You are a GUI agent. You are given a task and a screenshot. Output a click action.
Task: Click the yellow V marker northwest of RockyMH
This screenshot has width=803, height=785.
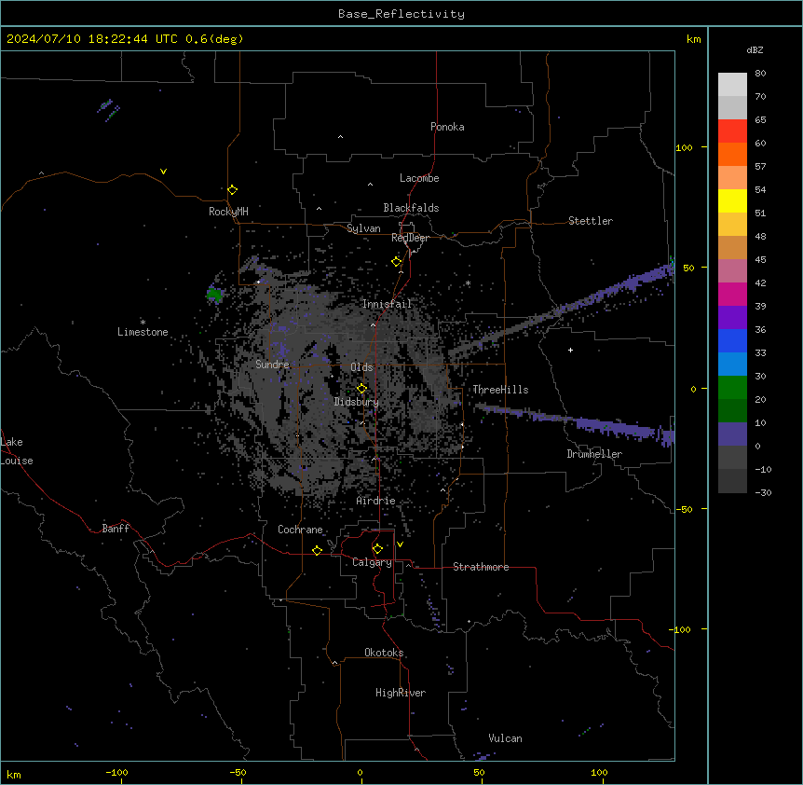(x=163, y=172)
